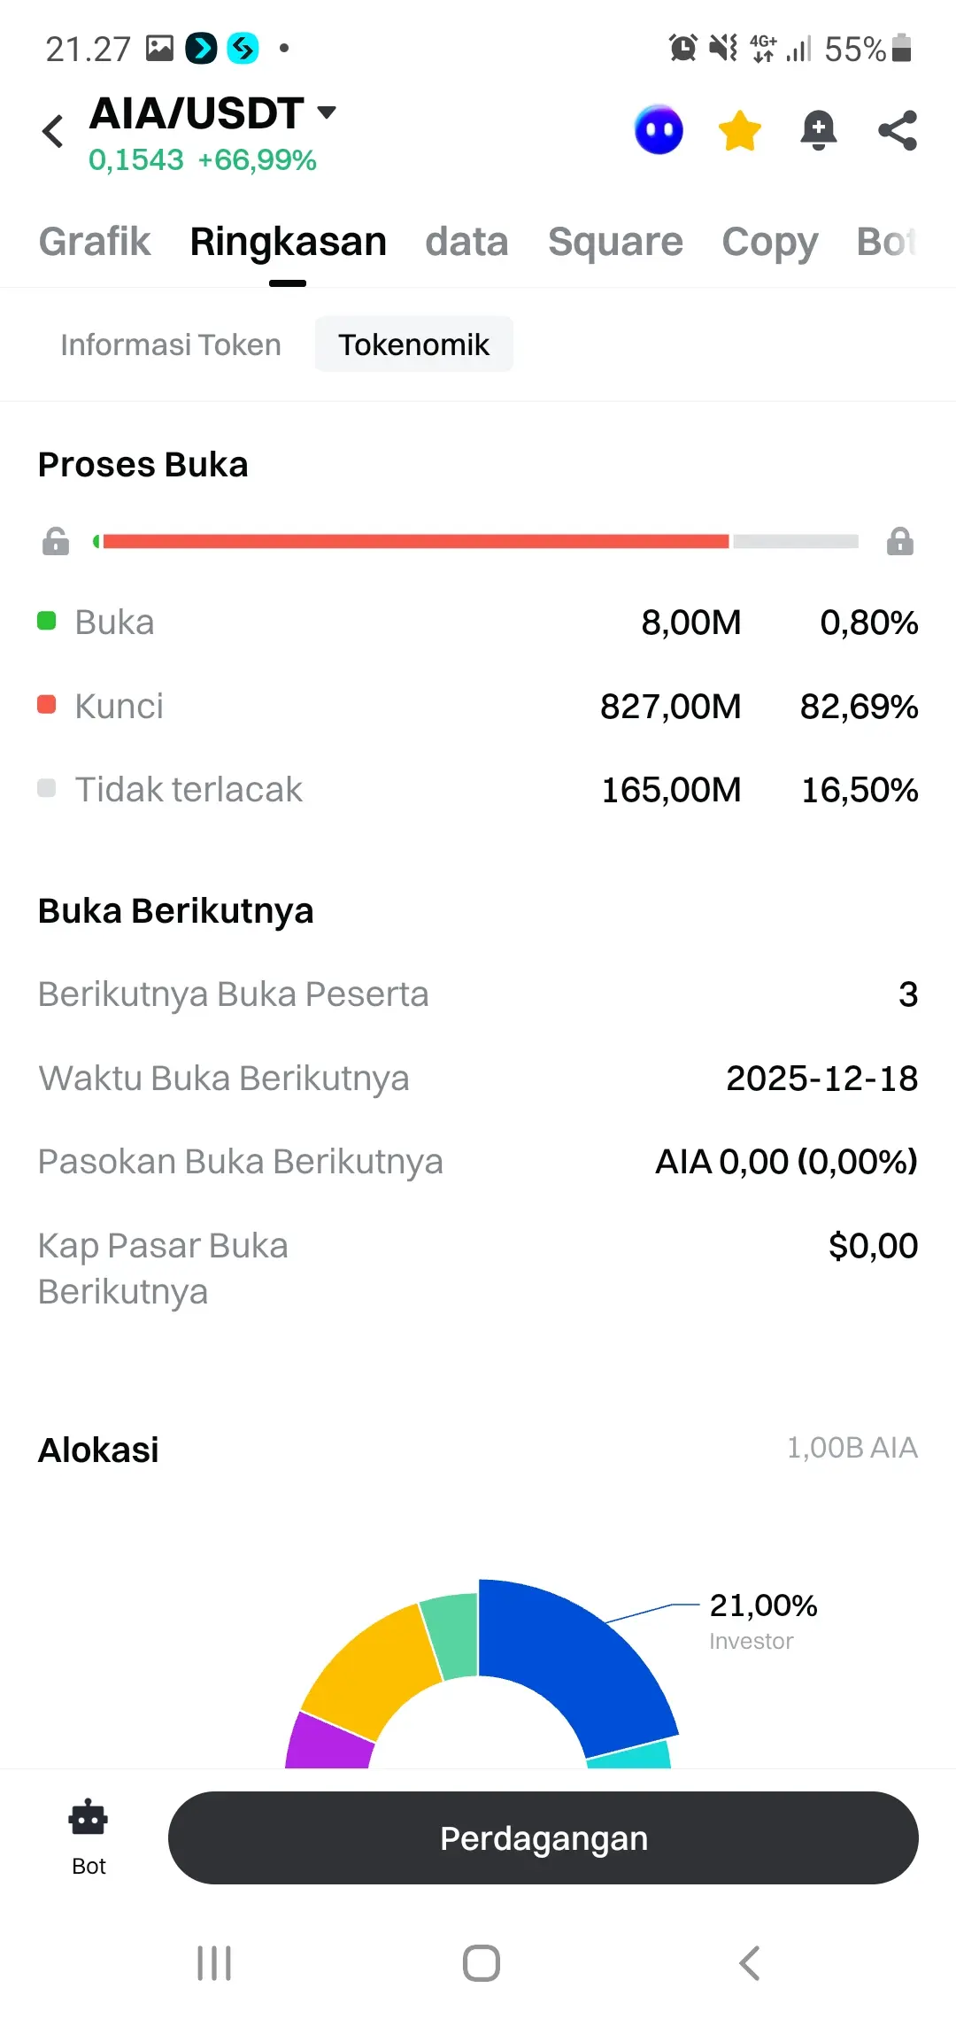Switch to the Grafik tab
This screenshot has height=2019, width=956.
(95, 242)
